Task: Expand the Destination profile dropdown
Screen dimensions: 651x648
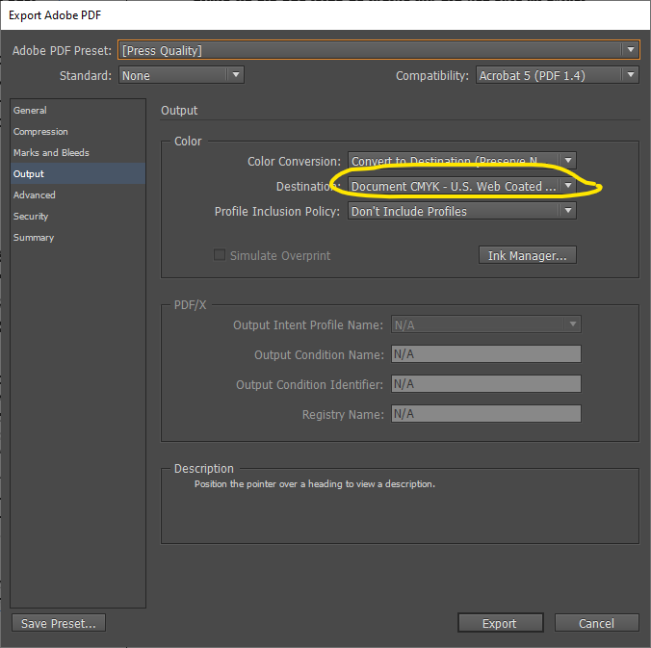Action: 461,187
